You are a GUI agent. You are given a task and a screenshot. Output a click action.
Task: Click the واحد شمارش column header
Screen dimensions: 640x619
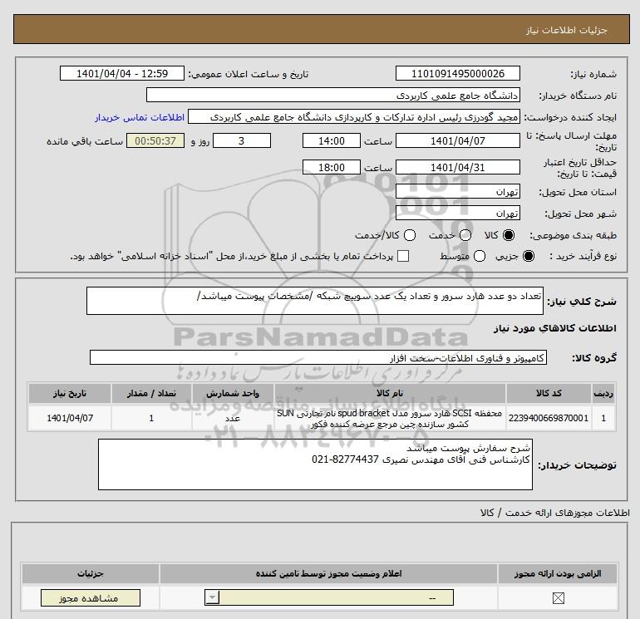click(x=233, y=393)
